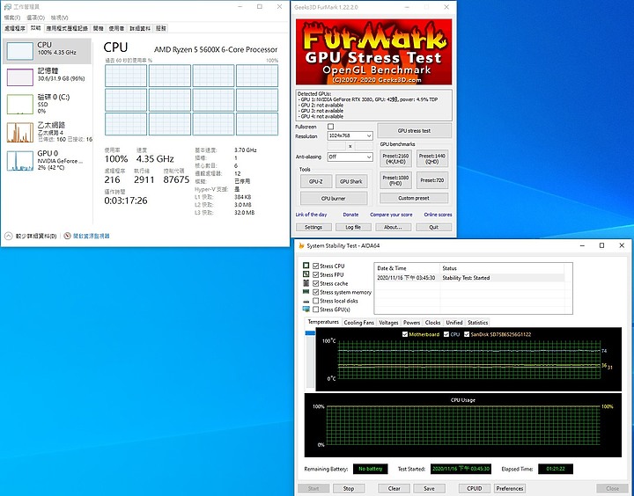Uncheck Stress FPU checkbox
Image resolution: width=634 pixels, height=496 pixels.
(316, 274)
